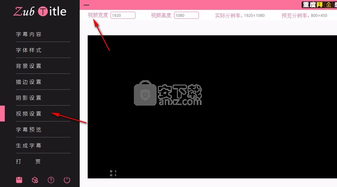Click the export package cube icon
Image resolution: width=337 pixels, height=187 pixels.
tap(35, 180)
